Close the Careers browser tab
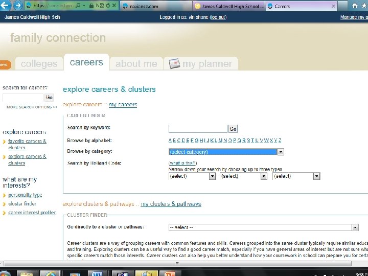The width and height of the screenshot is (368, 276). point(333,6)
